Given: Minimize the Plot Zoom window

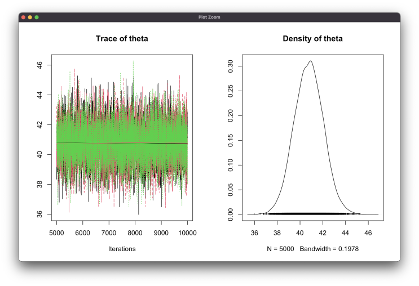Looking at the screenshot, I should pyautogui.click(x=30, y=17).
